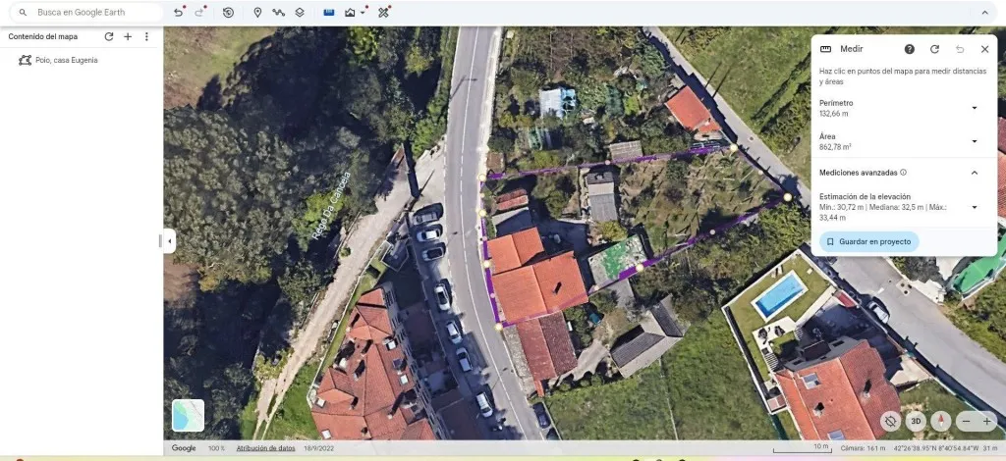Refresh the Contenido del mapa panel
The width and height of the screenshot is (1006, 461).
click(109, 36)
